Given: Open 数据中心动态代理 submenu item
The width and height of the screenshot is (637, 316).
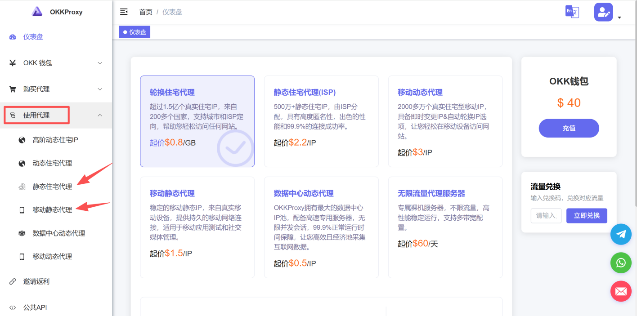Looking at the screenshot, I should (56, 233).
